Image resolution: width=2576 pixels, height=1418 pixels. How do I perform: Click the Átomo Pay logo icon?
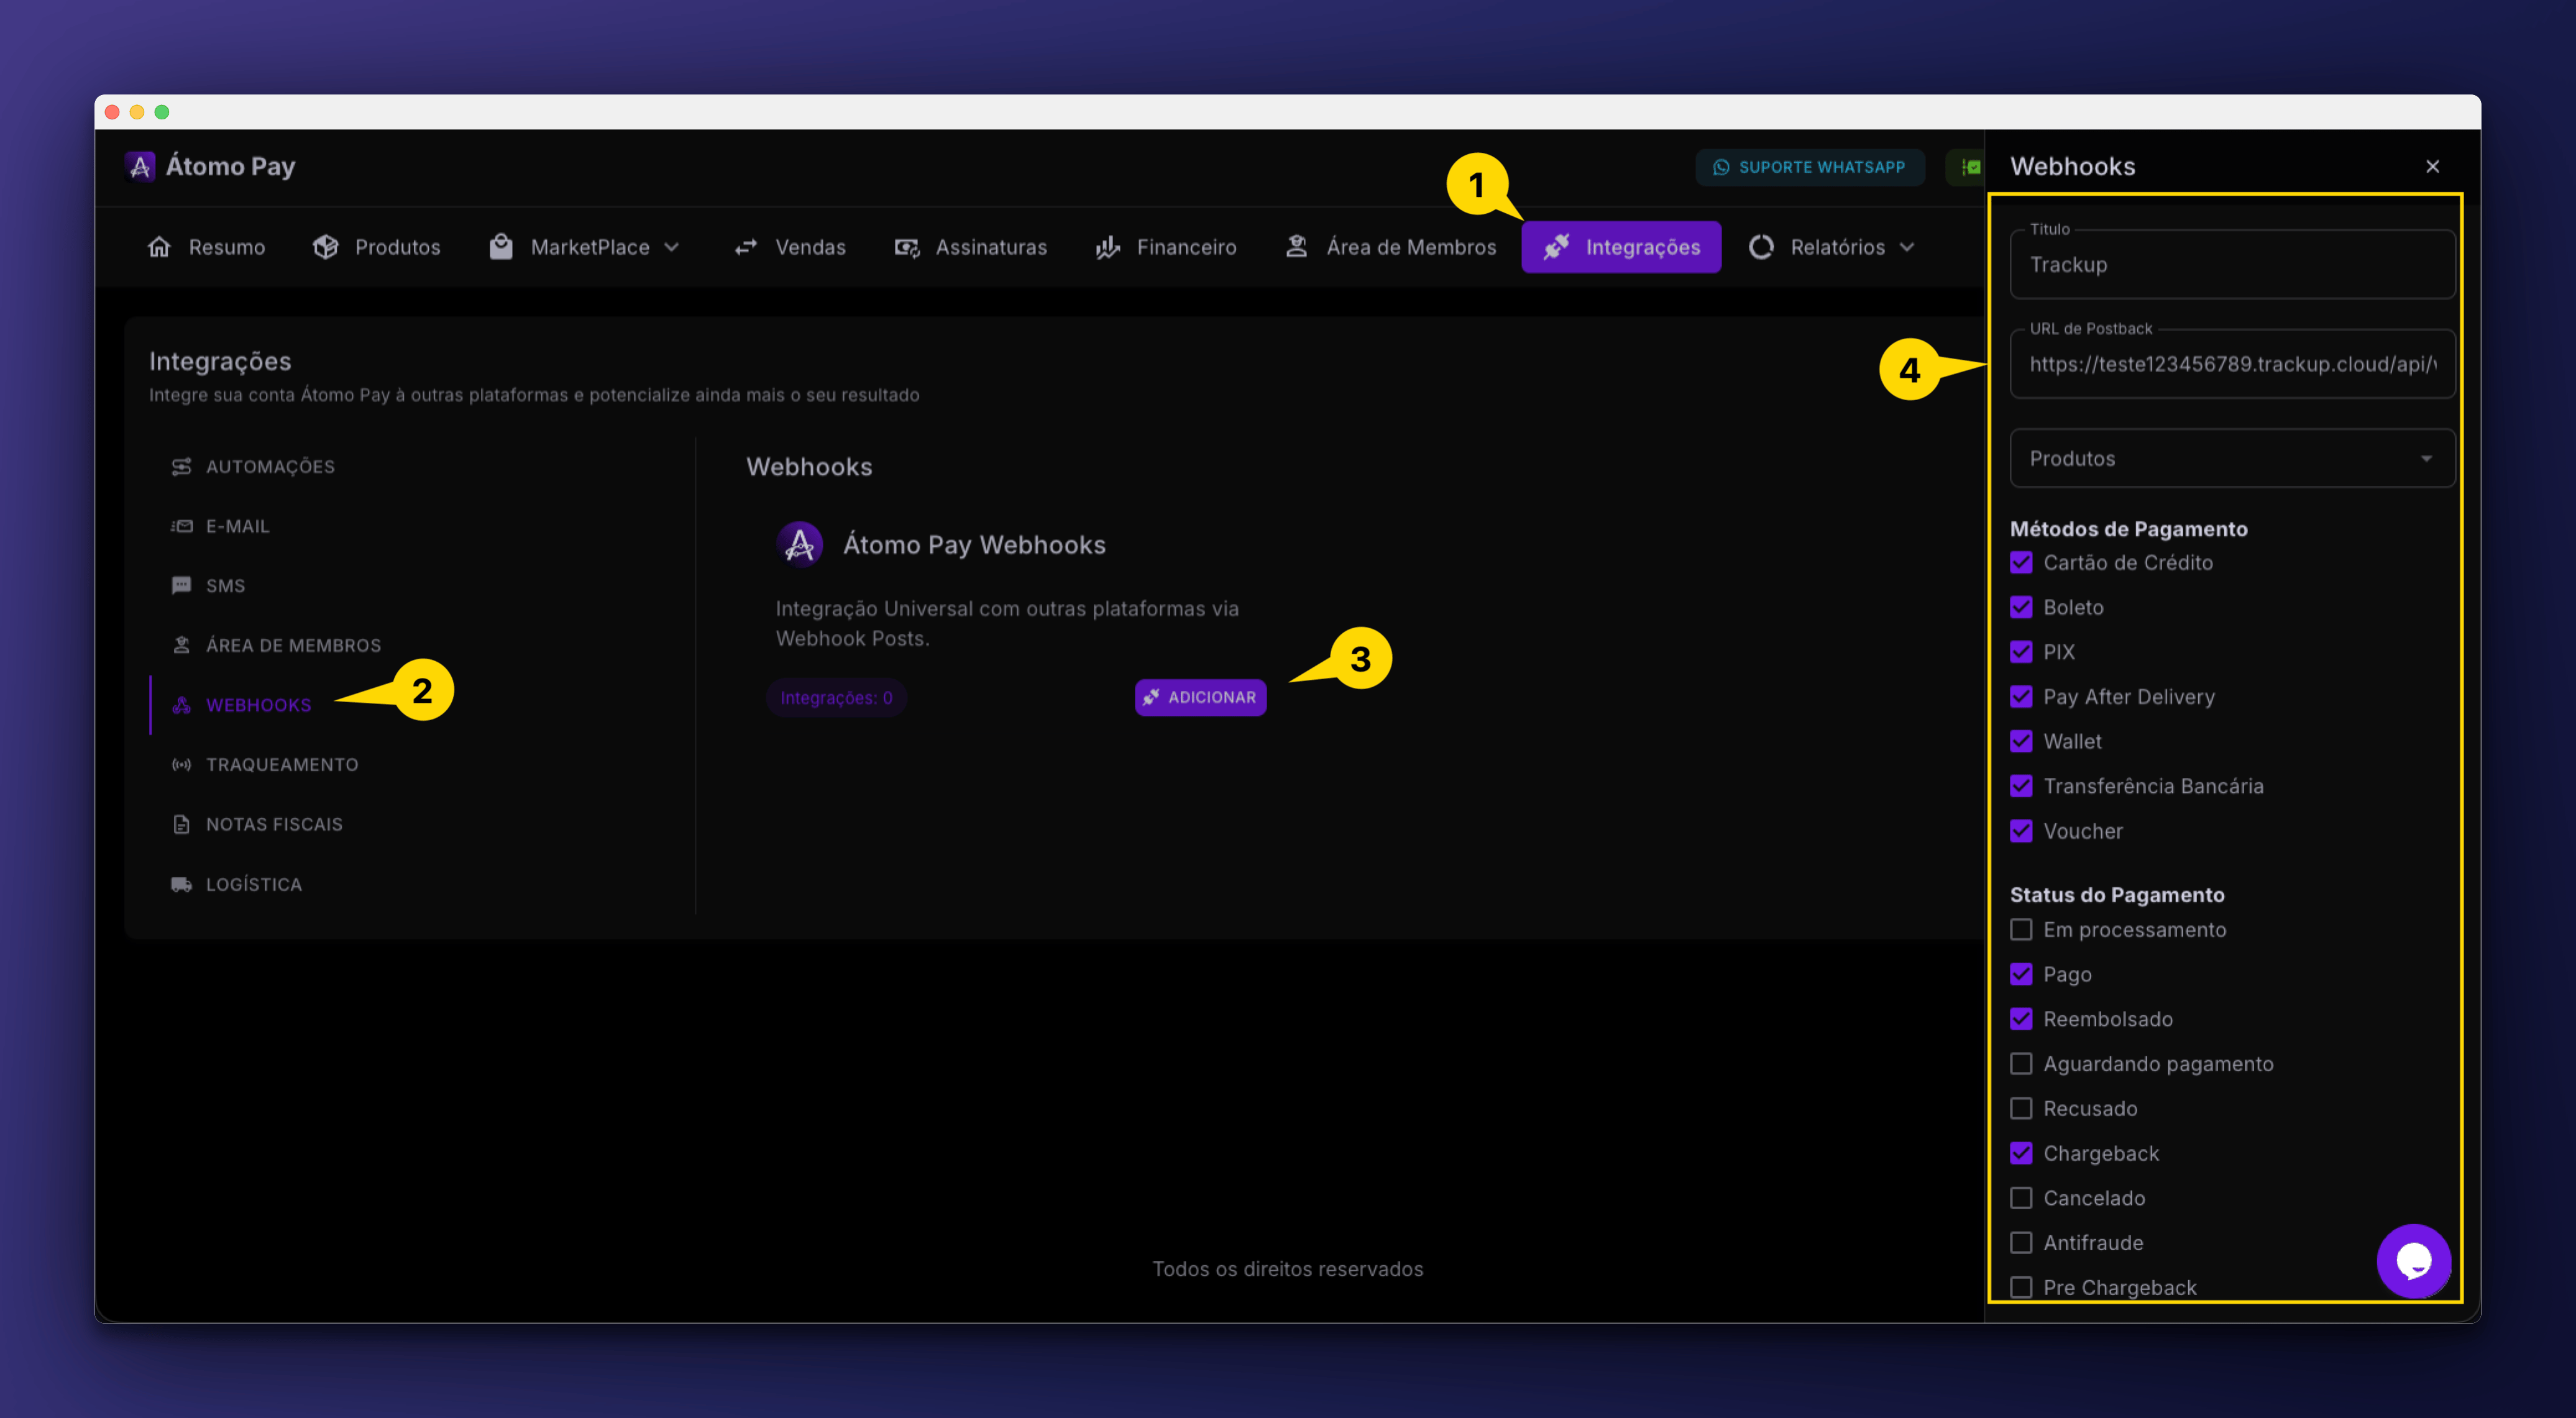(x=140, y=166)
